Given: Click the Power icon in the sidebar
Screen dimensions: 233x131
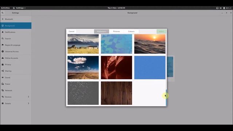Looking at the screenshot, I should click(x=3, y=84).
